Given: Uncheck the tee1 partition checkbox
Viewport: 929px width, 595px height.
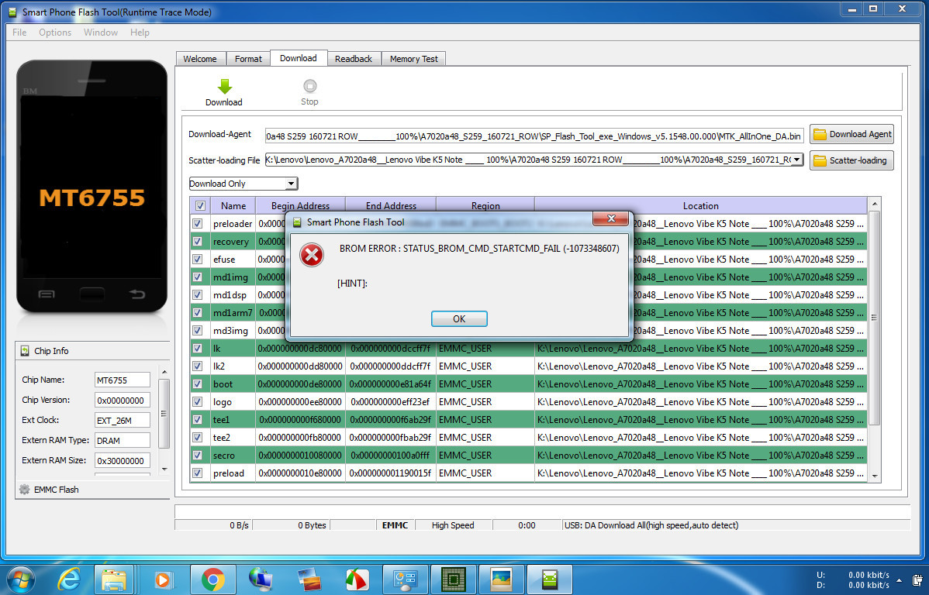Looking at the screenshot, I should tap(197, 420).
